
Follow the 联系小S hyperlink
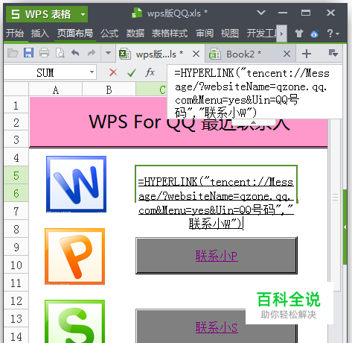(217, 327)
